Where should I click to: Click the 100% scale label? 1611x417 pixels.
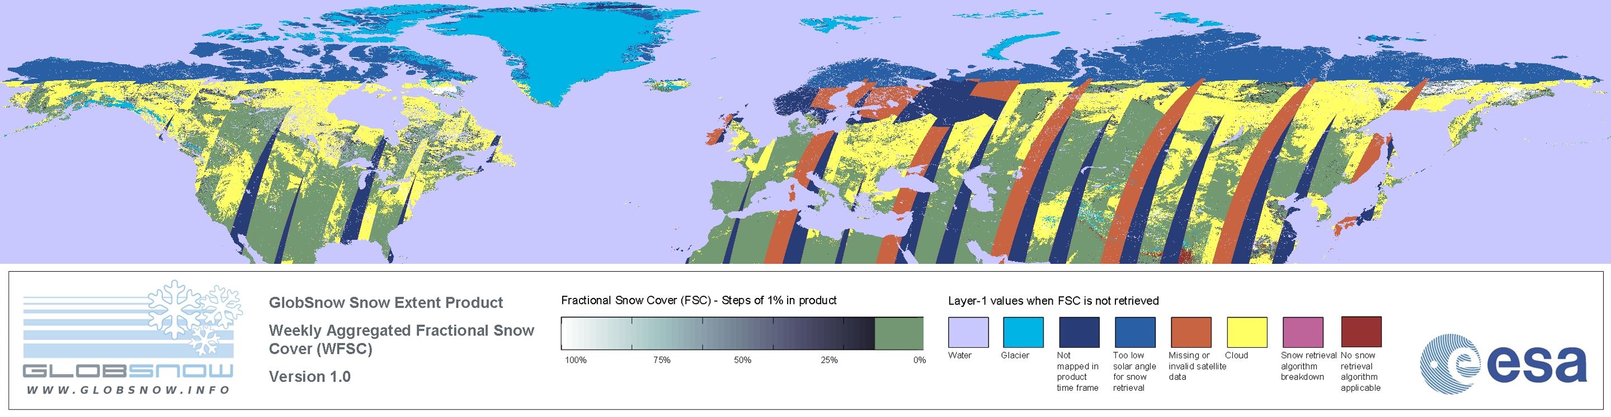coord(576,360)
